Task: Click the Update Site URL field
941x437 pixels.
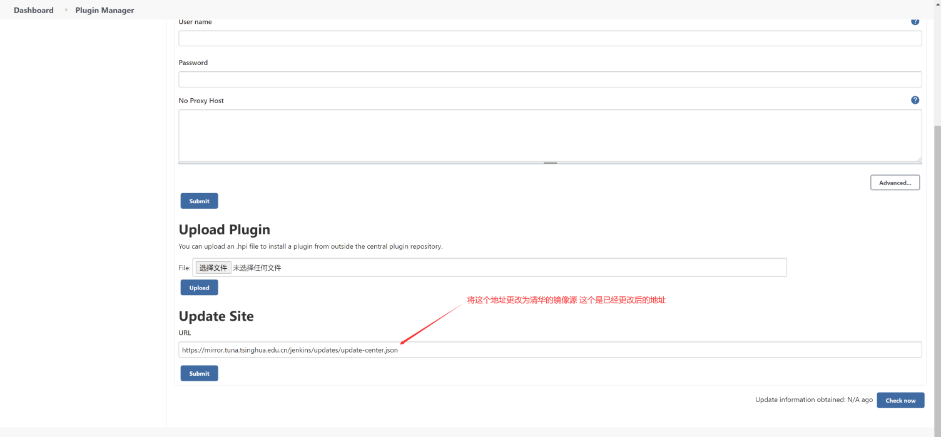Action: click(549, 350)
